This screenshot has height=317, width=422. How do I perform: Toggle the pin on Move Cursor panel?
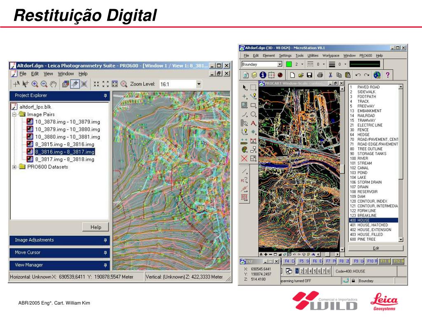click(105, 253)
